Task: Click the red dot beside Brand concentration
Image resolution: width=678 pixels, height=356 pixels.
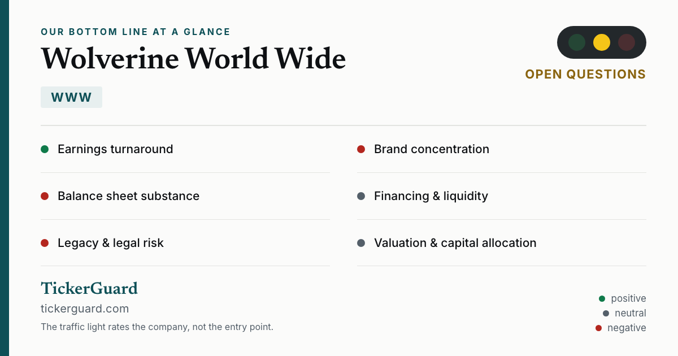Action: 361,149
